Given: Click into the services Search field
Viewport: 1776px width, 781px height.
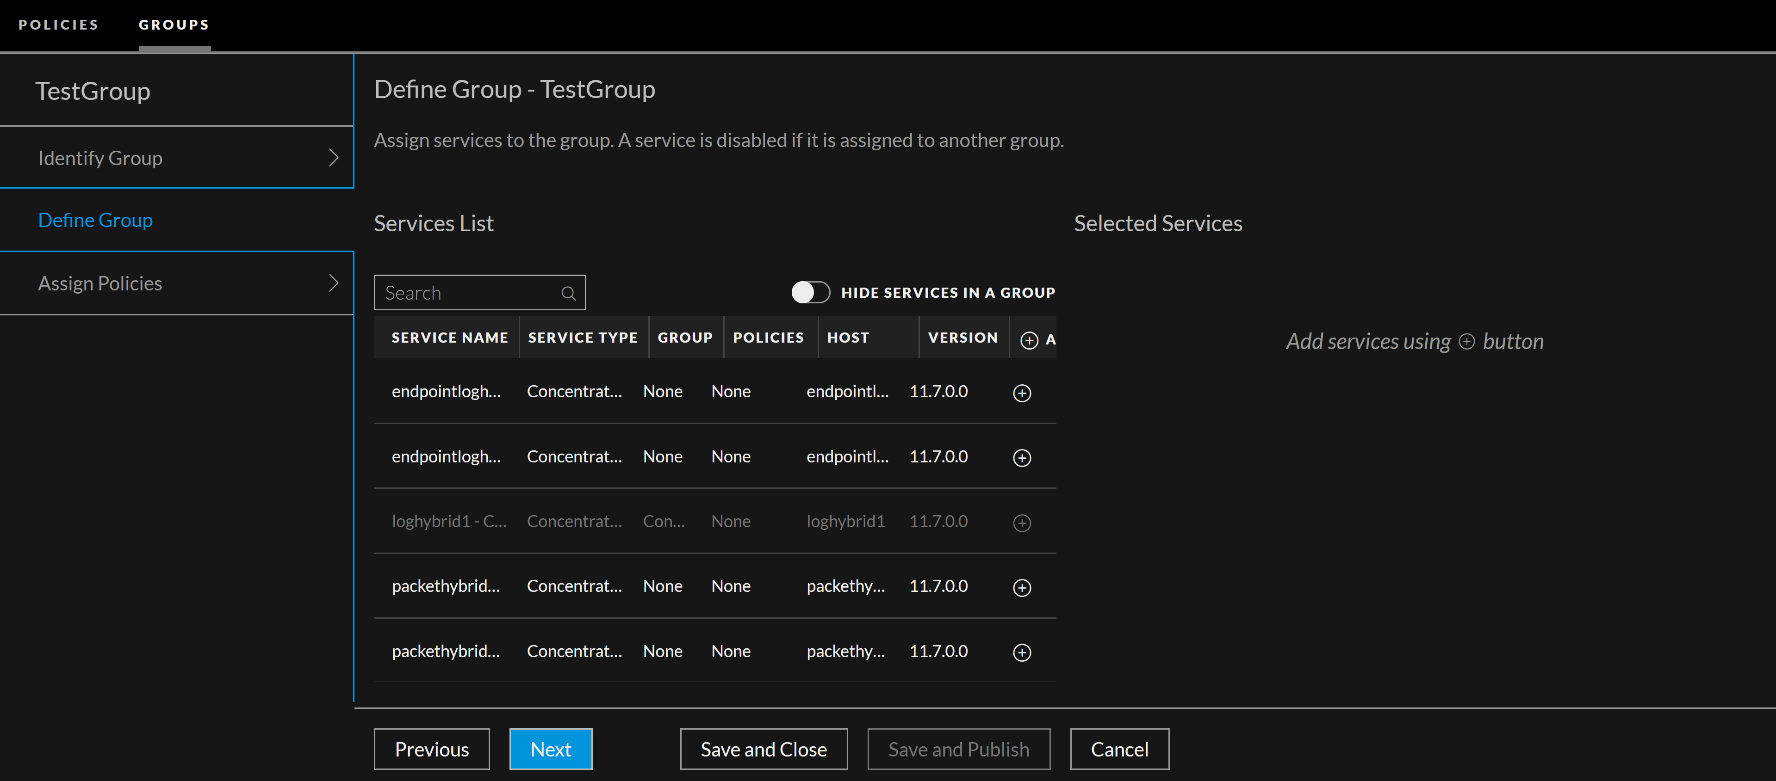Looking at the screenshot, I should click(x=469, y=293).
